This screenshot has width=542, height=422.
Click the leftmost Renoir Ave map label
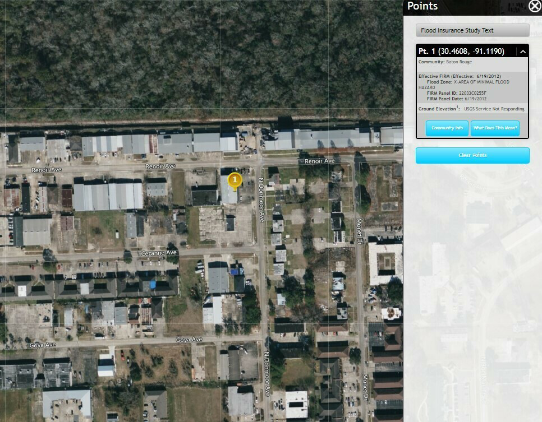[x=47, y=170]
